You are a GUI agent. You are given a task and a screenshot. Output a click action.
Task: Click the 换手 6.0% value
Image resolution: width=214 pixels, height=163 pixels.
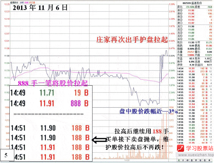[x=192, y=62]
